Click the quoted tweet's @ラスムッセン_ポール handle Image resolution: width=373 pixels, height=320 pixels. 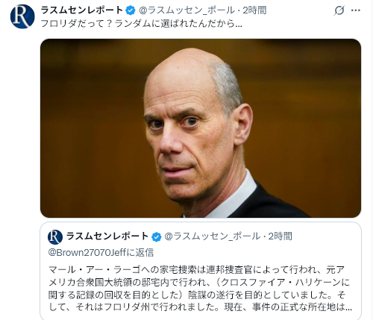pyautogui.click(x=213, y=236)
